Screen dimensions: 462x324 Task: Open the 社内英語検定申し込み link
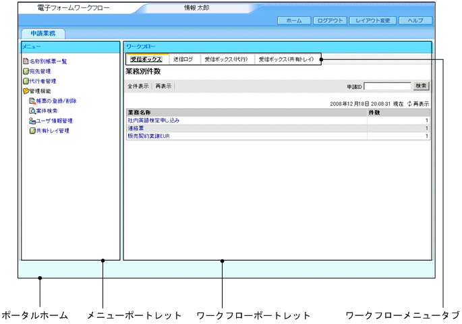[155, 120]
